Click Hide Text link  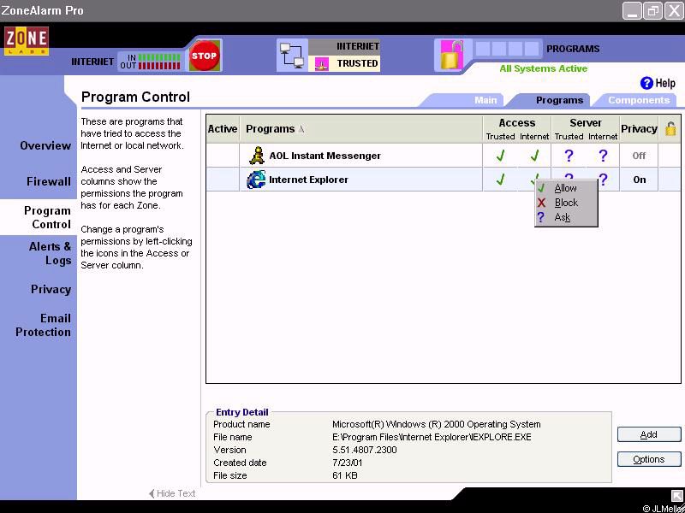click(172, 493)
